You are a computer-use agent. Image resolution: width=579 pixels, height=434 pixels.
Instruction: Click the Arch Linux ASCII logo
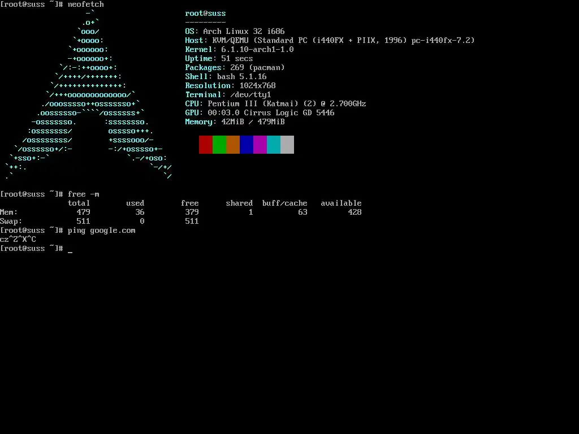tap(89, 95)
